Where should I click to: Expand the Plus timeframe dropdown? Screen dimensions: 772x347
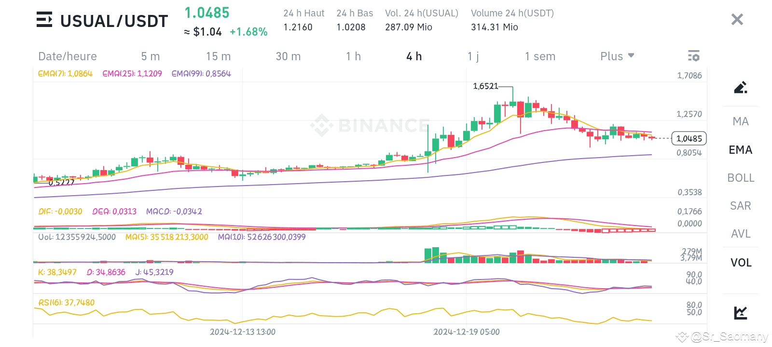pyautogui.click(x=617, y=56)
